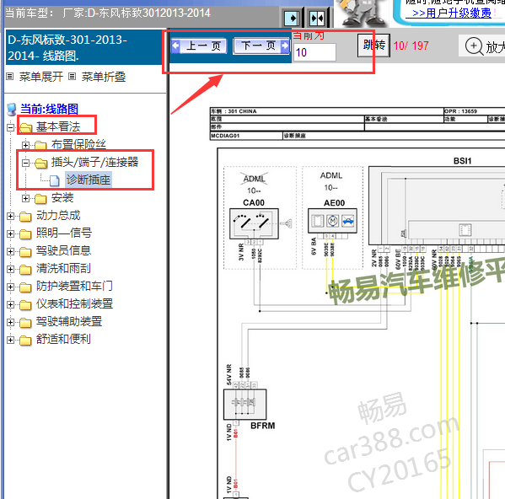Click the page count text 10/ 197
The width and height of the screenshot is (505, 499).
pos(411,46)
